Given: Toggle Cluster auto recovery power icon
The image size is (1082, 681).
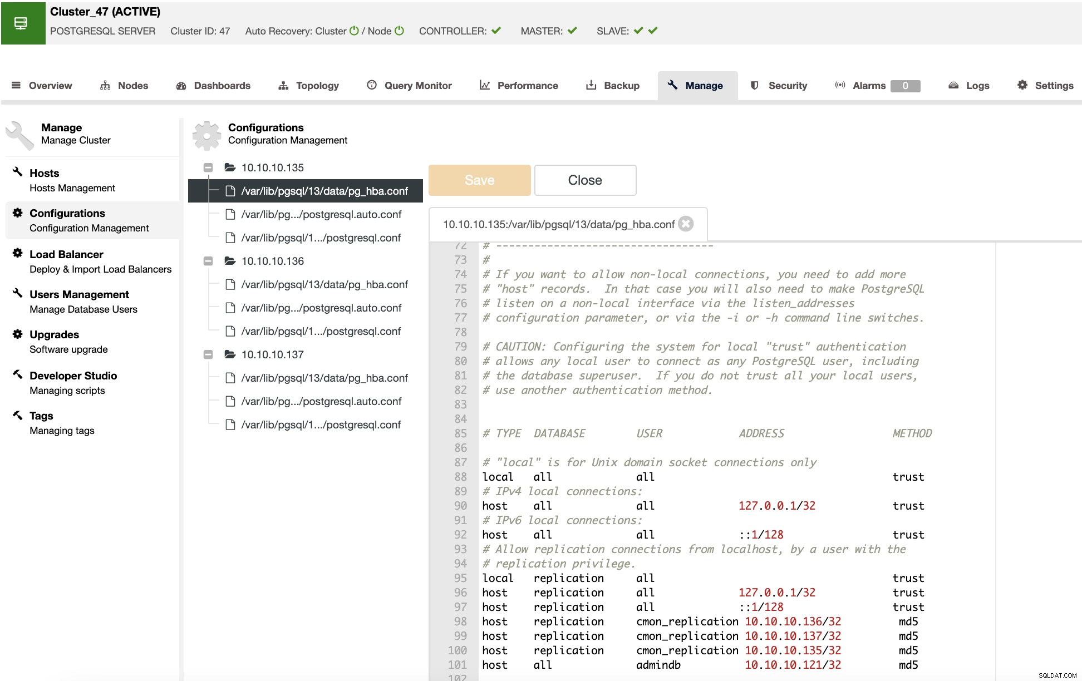Looking at the screenshot, I should coord(354,31).
